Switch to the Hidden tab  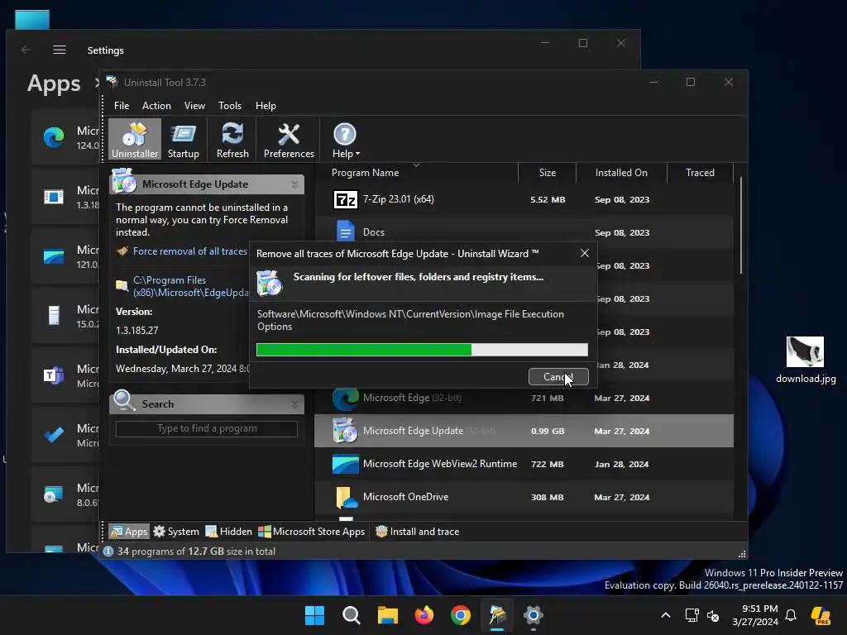[228, 532]
